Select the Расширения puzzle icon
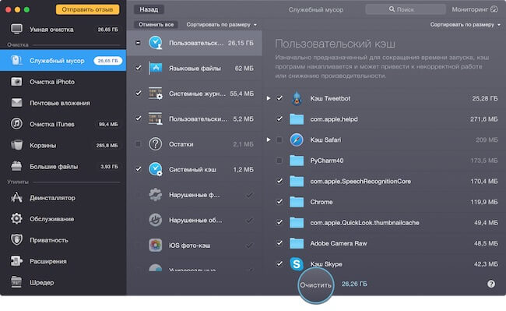The width and height of the screenshot is (506, 311). [16, 261]
